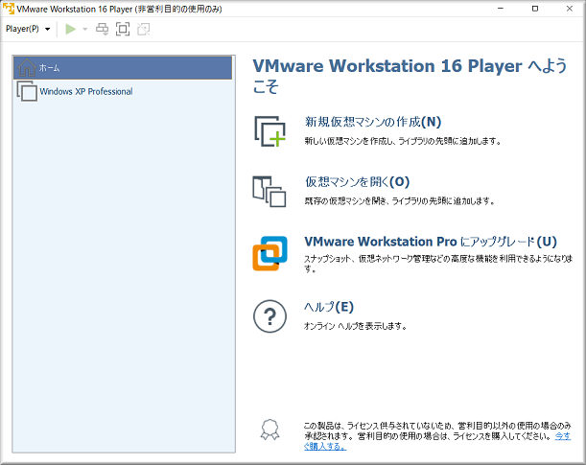This screenshot has width=586, height=465.
Task: Open ヘルプ(E) link
Action: (x=329, y=307)
